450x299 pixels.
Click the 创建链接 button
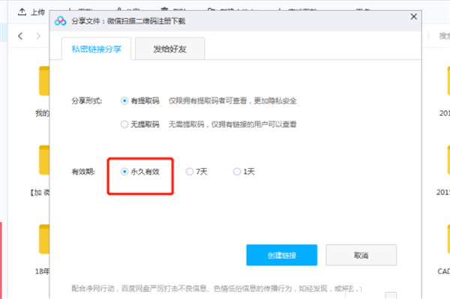[x=281, y=255]
